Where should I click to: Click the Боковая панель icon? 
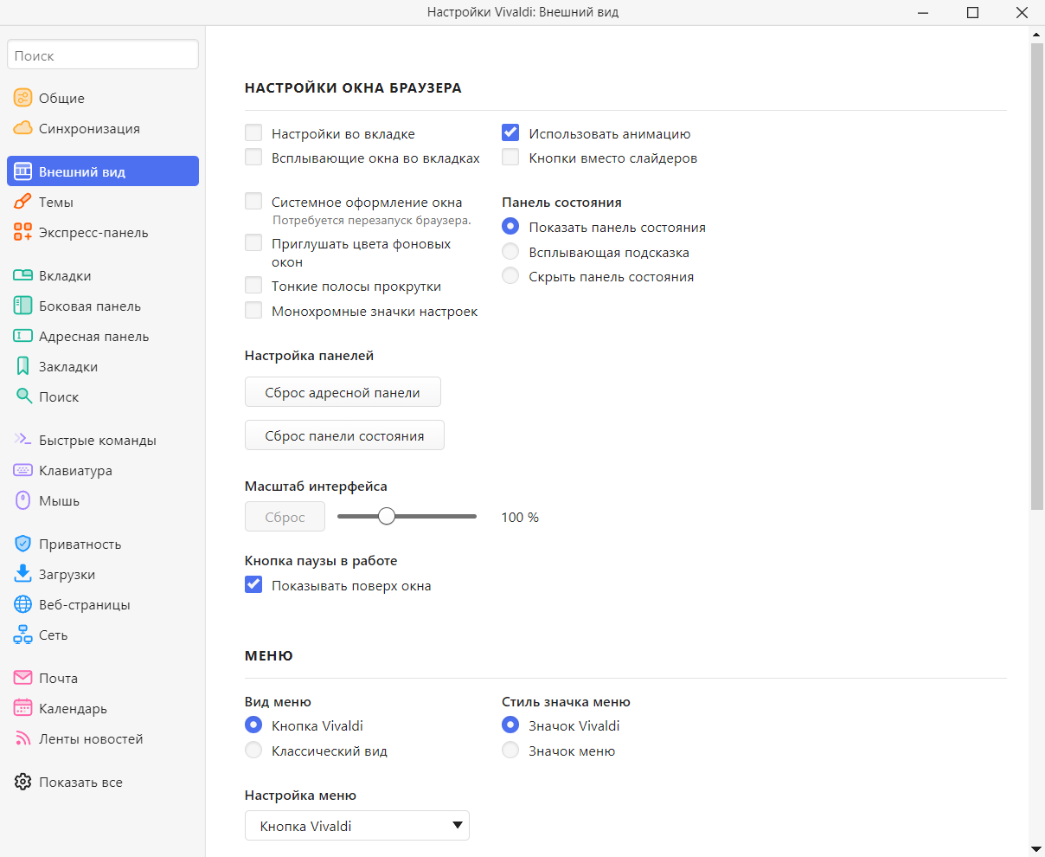(23, 306)
